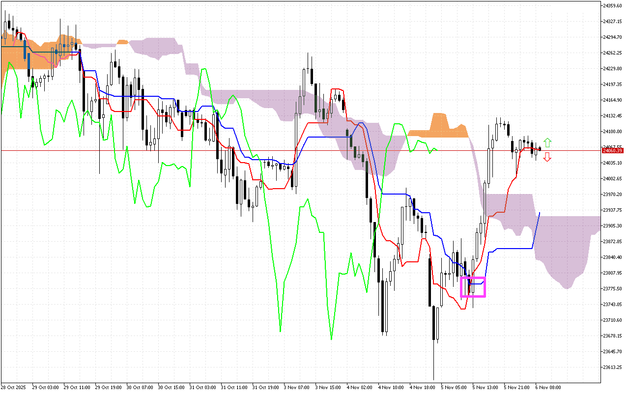Click the 23613.25 price scale label
This screenshot has width=629, height=393.
coord(612,367)
